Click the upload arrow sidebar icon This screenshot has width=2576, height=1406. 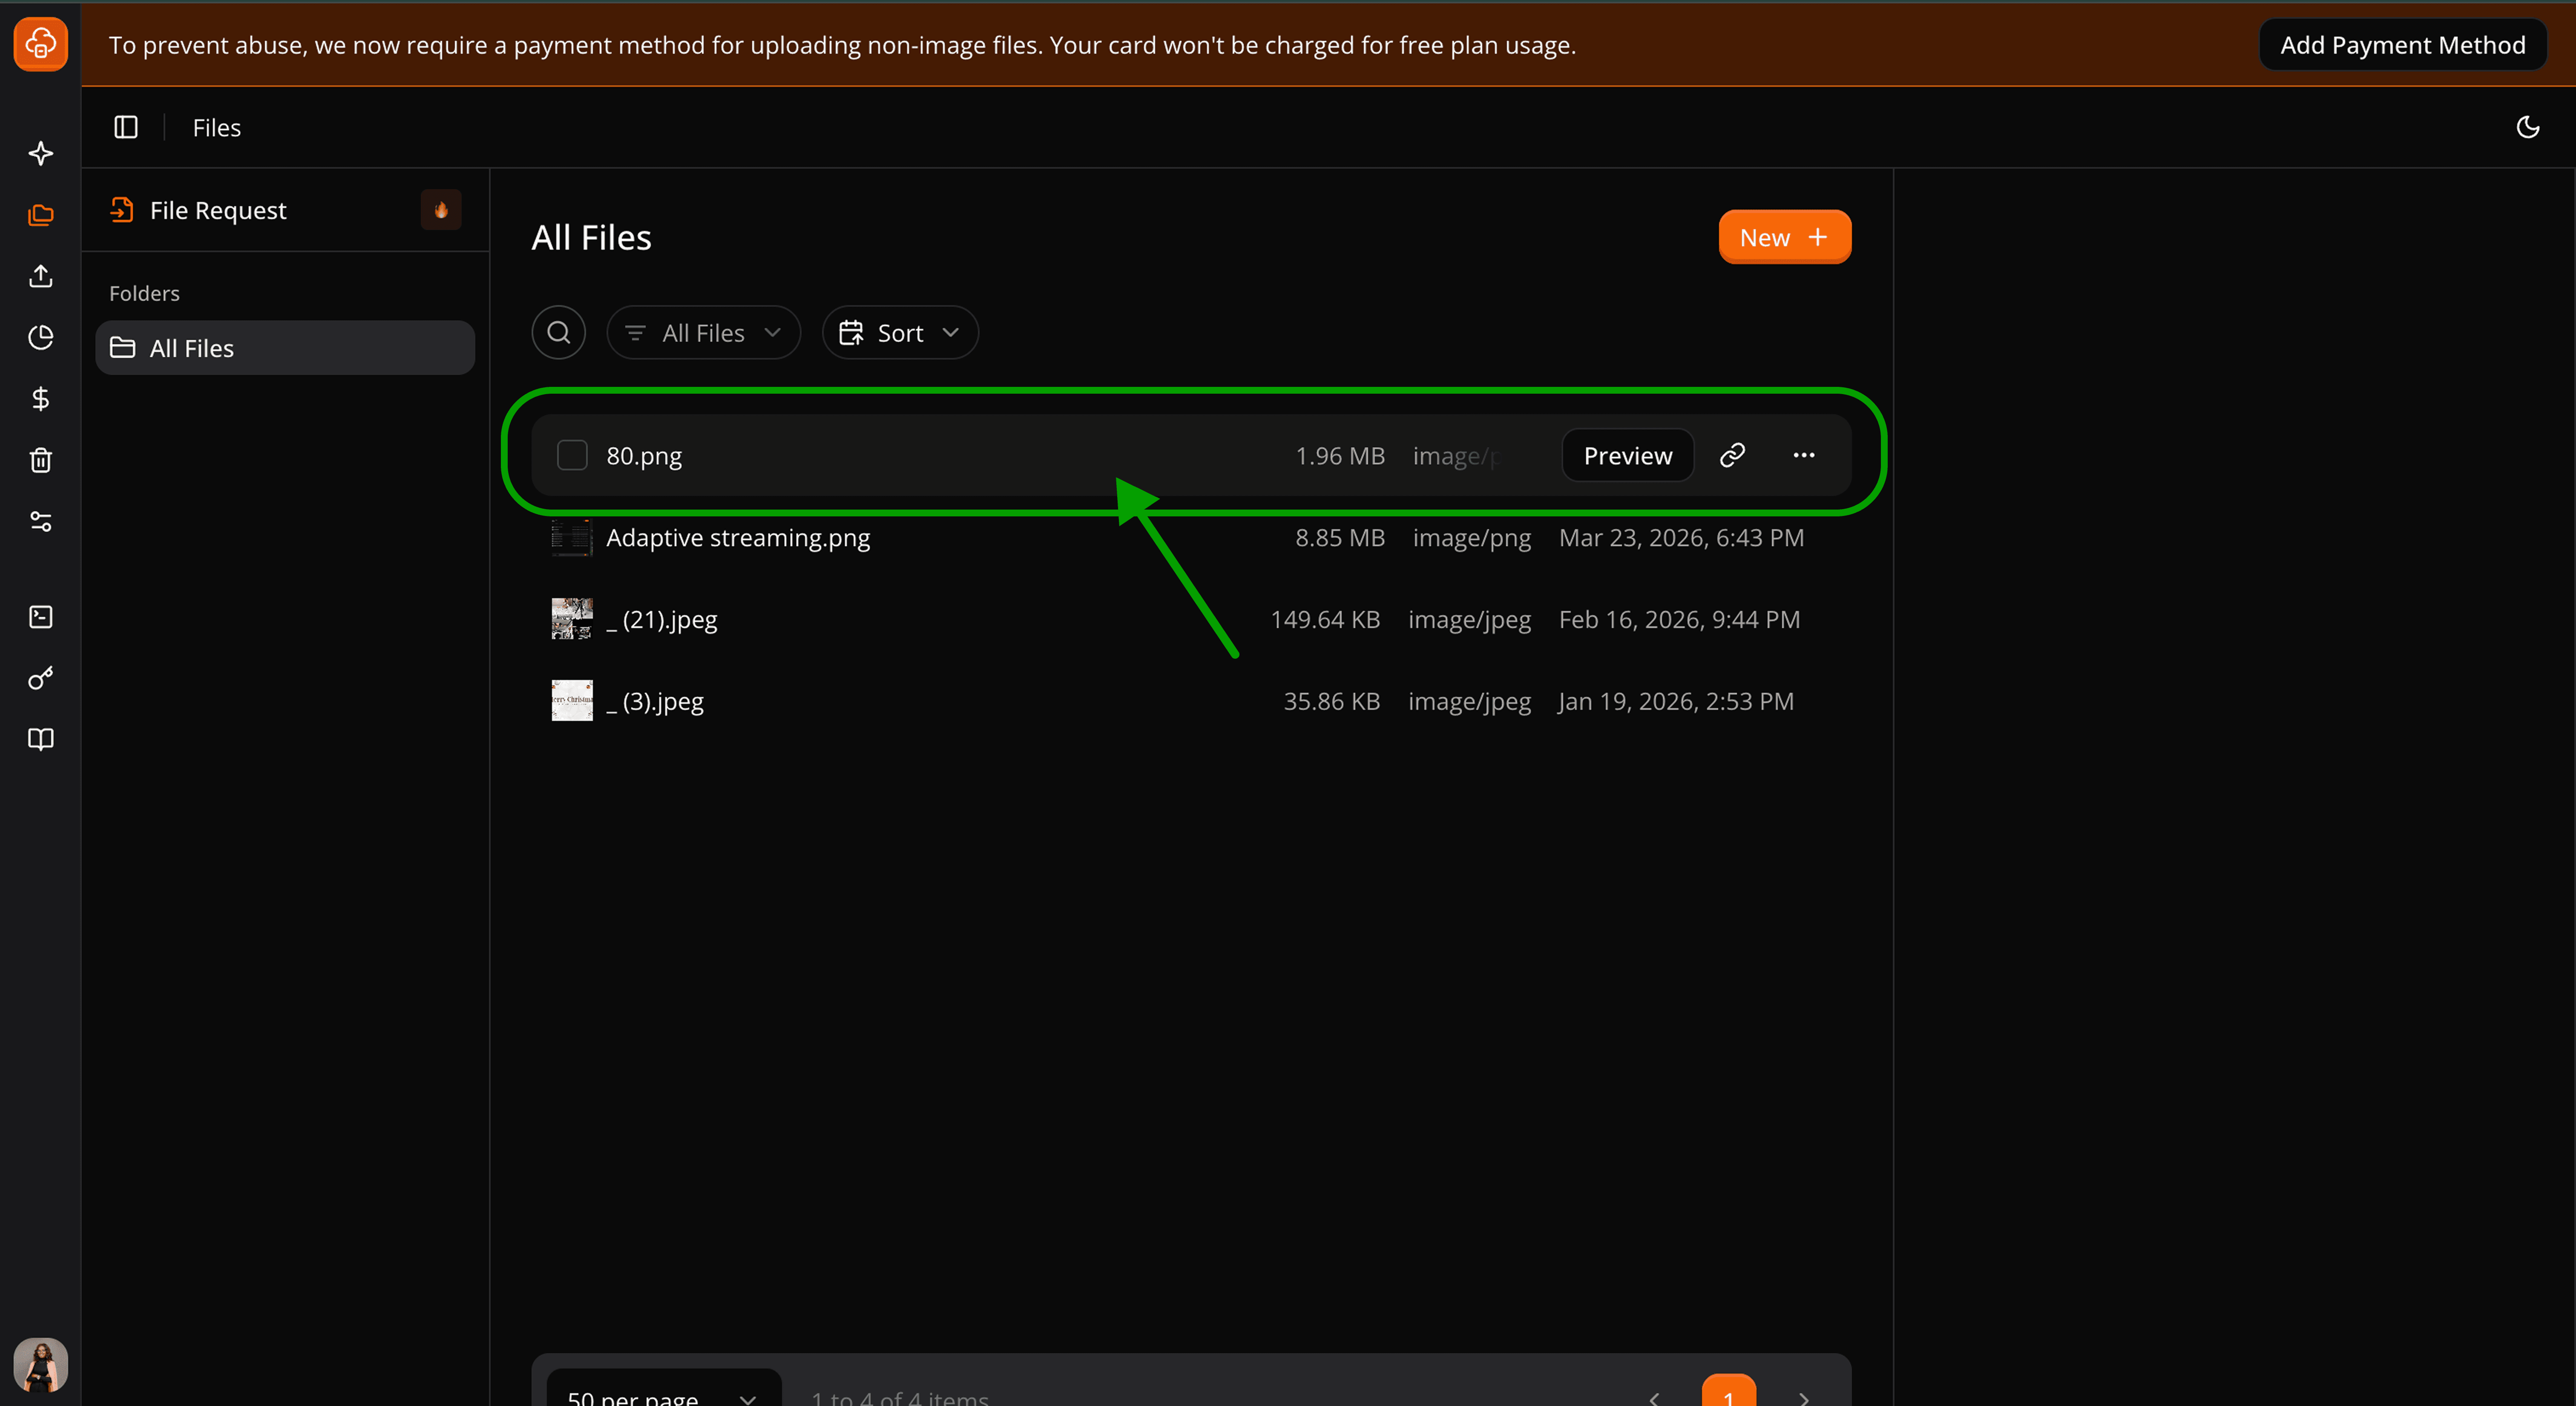coord(40,276)
